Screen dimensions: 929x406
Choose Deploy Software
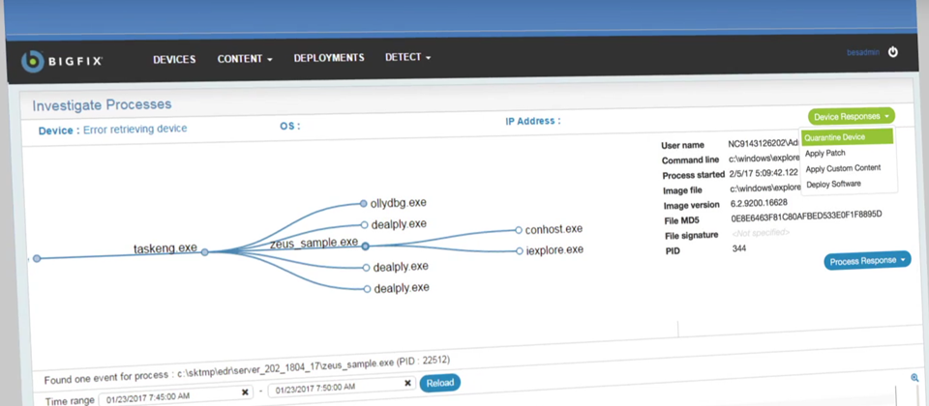(833, 184)
